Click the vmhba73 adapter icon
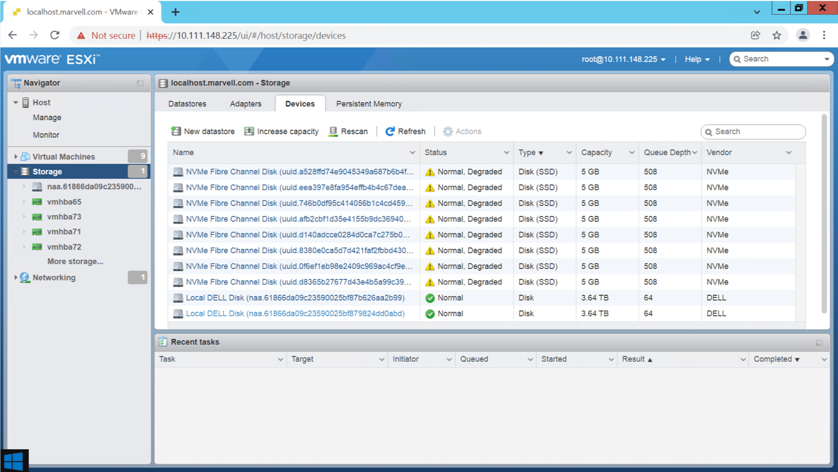 pyautogui.click(x=37, y=217)
